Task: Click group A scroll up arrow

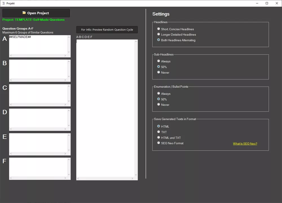Action: point(69,37)
